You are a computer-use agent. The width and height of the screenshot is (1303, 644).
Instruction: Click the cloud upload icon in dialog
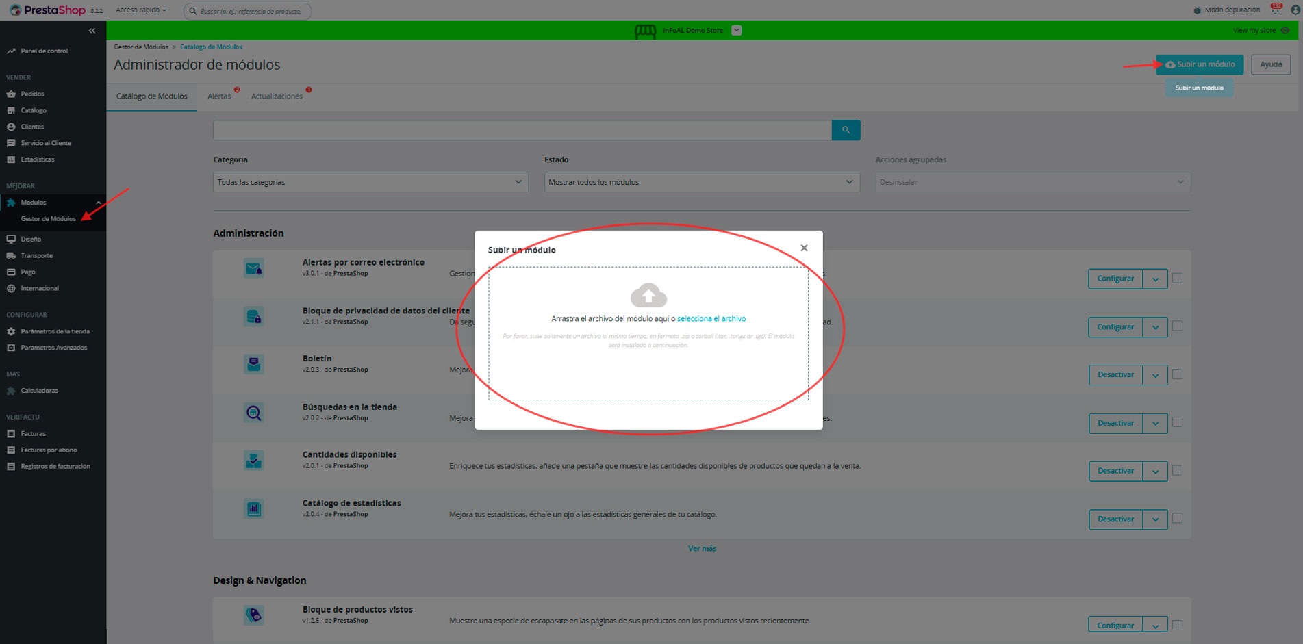pyautogui.click(x=648, y=295)
